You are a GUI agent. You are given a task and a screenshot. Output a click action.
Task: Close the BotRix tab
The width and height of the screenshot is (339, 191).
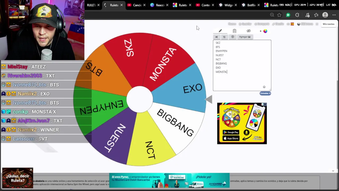pos(258,5)
